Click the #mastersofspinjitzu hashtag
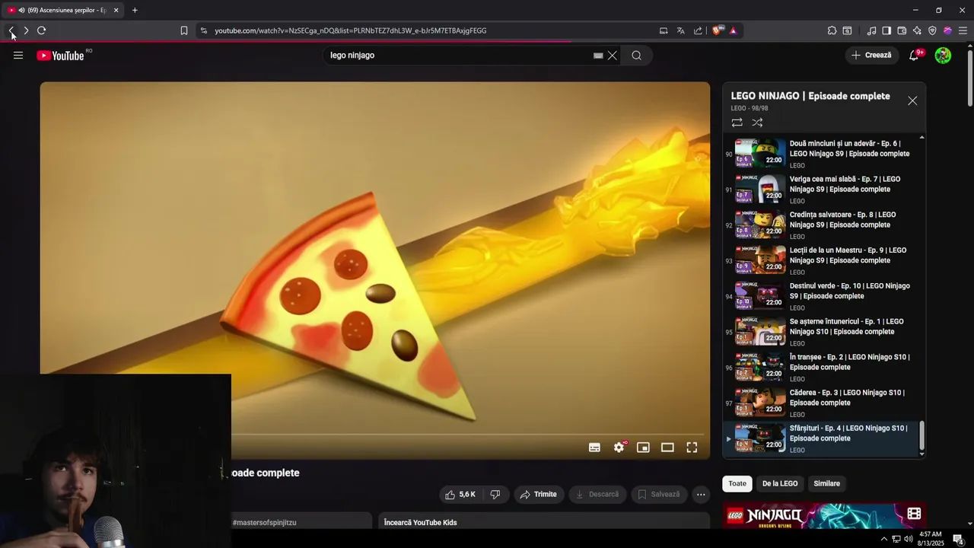Image resolution: width=974 pixels, height=548 pixels. (264, 523)
